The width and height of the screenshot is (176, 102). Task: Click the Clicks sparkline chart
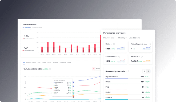click(x=121, y=48)
